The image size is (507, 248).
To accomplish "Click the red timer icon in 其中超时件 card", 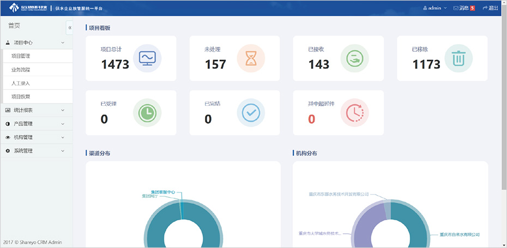I will coord(355,112).
